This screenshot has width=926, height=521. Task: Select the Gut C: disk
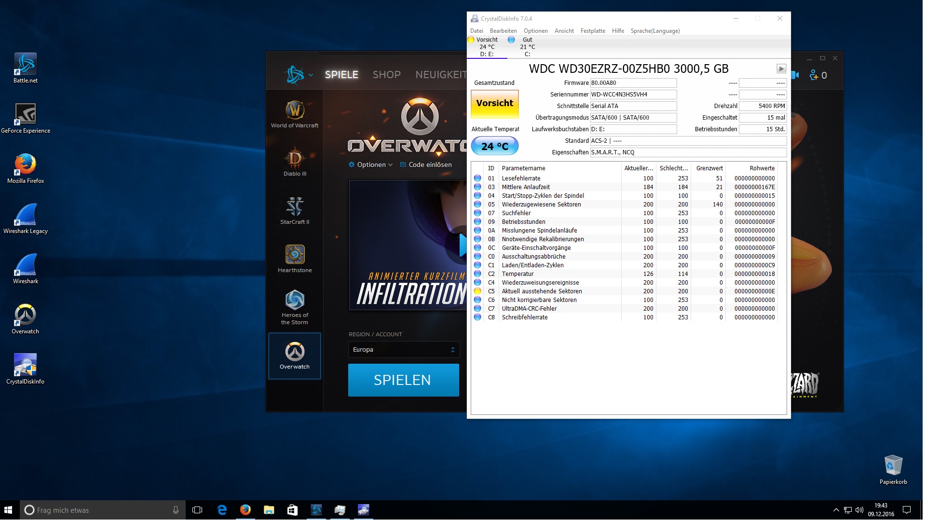527,47
